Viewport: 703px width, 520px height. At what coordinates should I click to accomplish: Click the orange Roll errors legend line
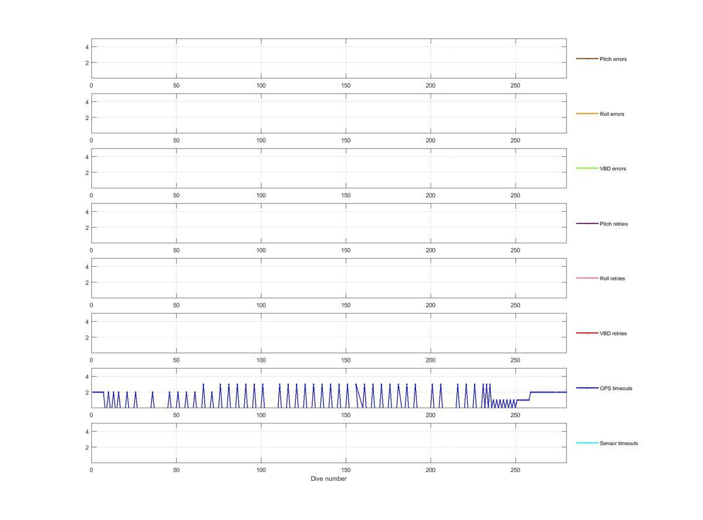coord(587,113)
